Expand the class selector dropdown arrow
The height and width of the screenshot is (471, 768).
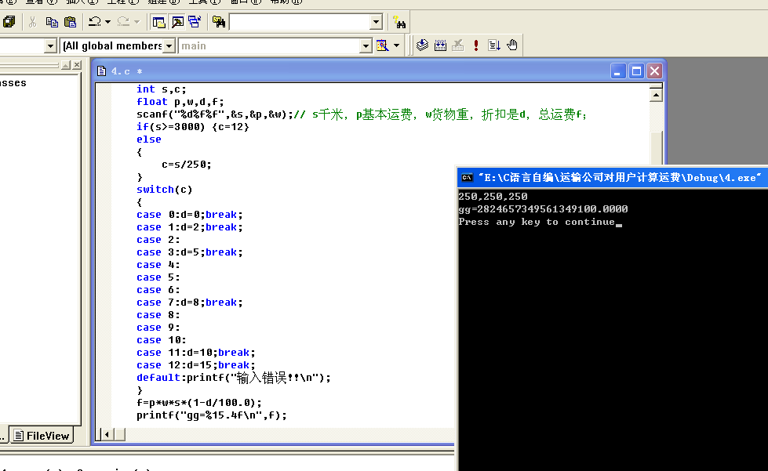click(50, 46)
